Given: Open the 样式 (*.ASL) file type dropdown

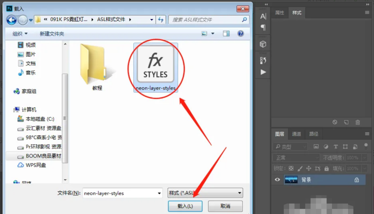Looking at the screenshot, I should click(x=205, y=193).
